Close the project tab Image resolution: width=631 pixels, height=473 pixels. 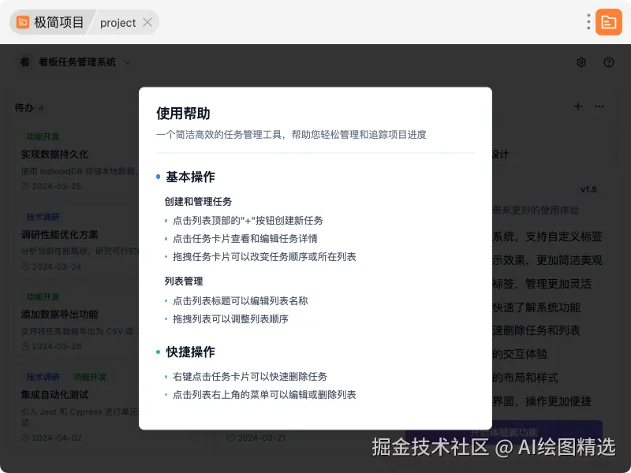pos(147,22)
